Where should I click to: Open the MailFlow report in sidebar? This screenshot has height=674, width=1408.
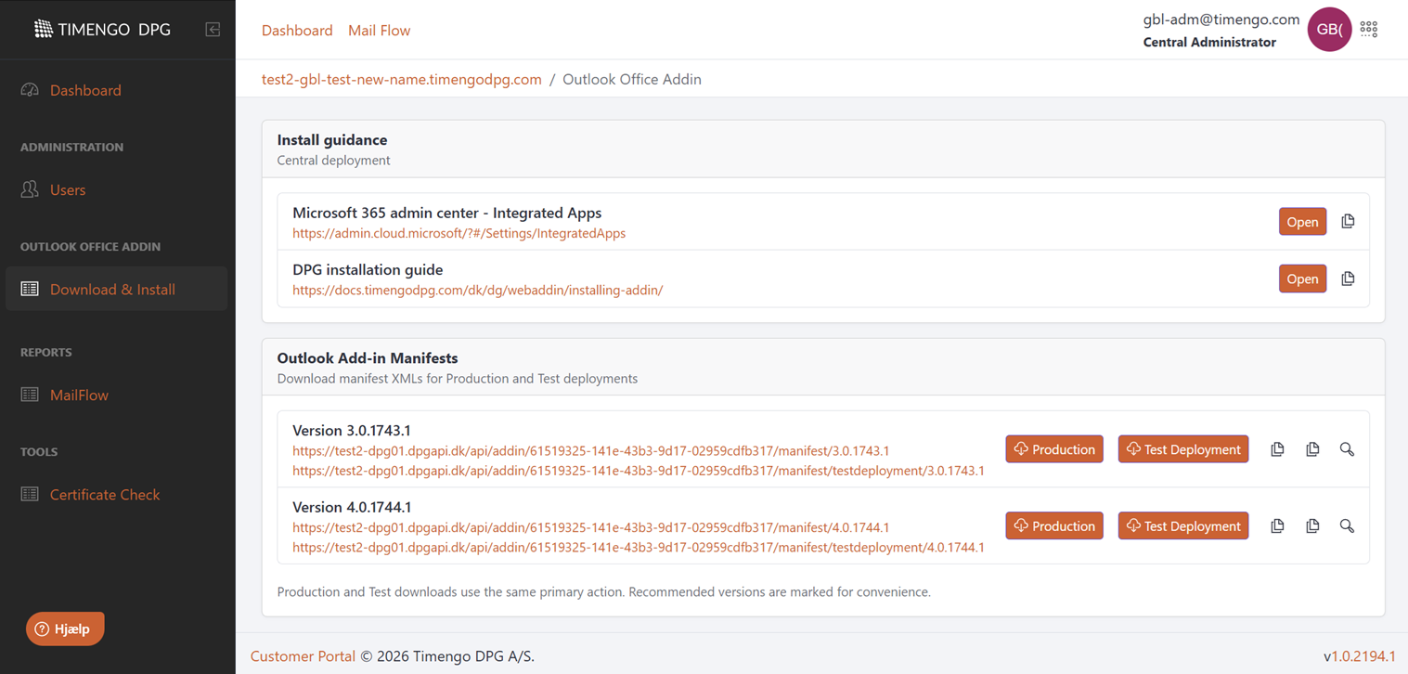coord(79,395)
